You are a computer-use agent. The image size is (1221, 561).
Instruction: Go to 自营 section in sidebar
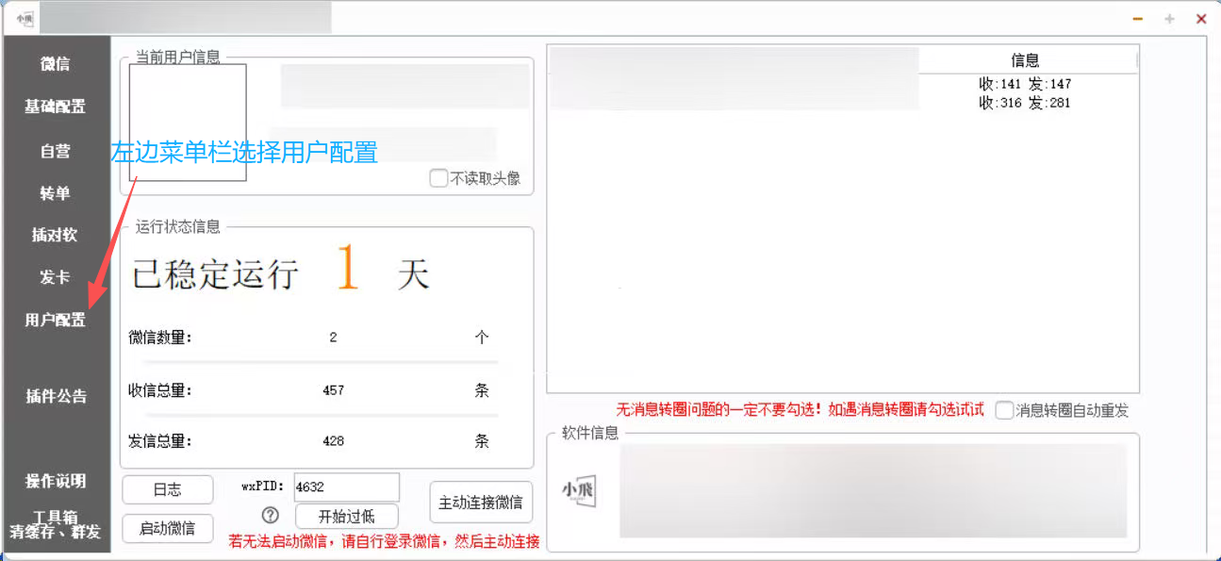pos(56,151)
